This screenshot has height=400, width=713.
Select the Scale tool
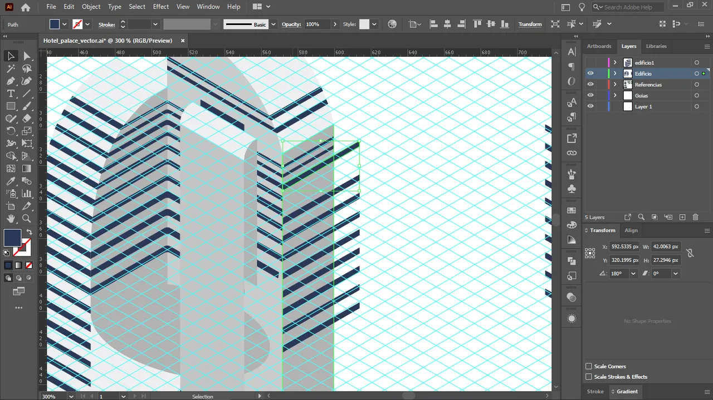tap(27, 131)
